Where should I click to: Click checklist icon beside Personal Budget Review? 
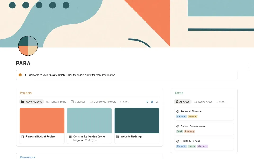(x=23, y=137)
